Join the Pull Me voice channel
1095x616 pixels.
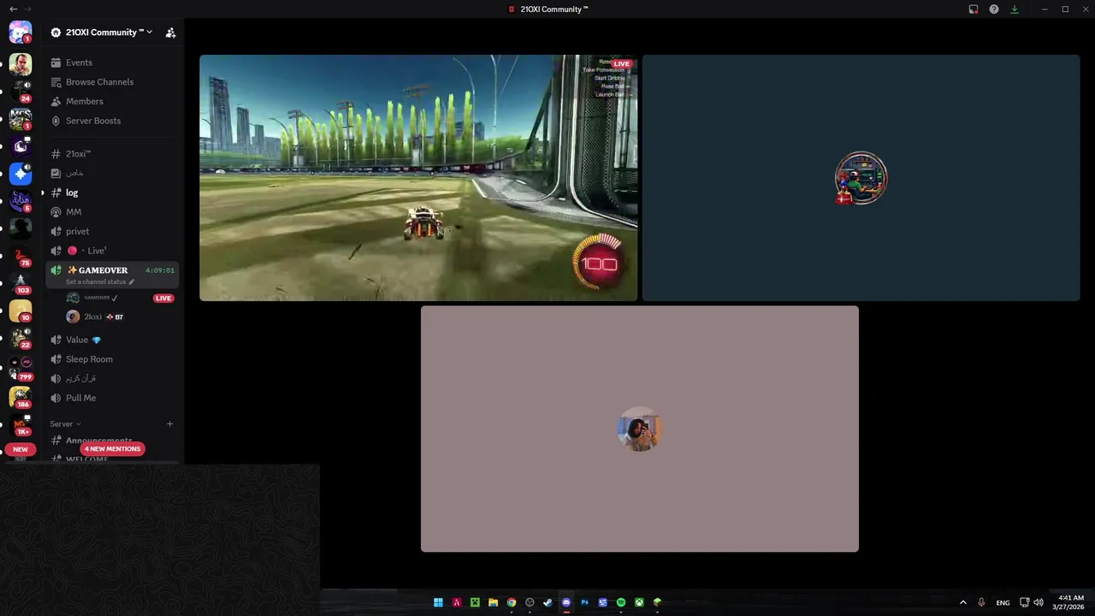pyautogui.click(x=112, y=398)
